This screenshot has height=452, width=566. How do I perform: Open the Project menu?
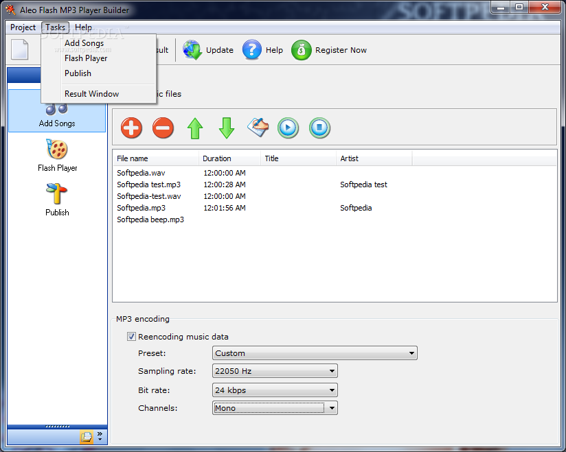tap(23, 27)
